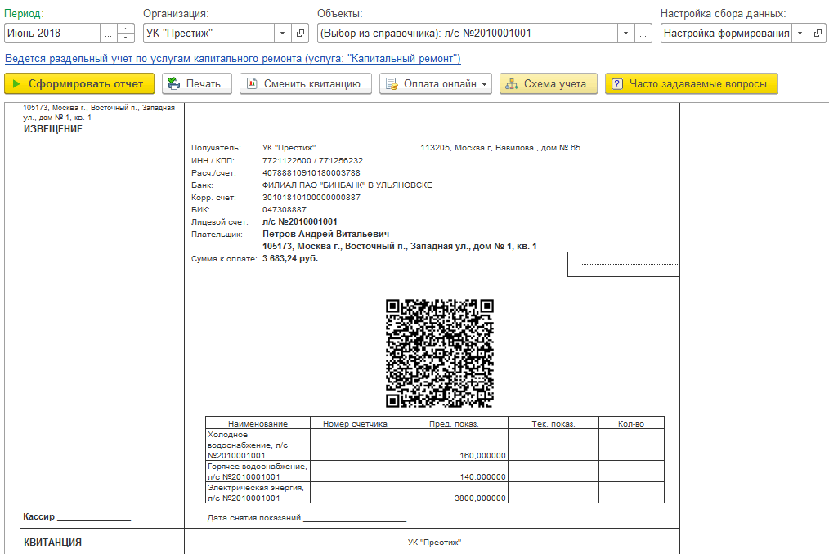Image resolution: width=829 pixels, height=554 pixels.
Task: Select ИНН / КПП value 7721122600 / 771256232
Action: point(312,161)
